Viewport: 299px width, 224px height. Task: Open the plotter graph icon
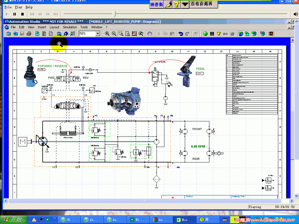[271, 34]
